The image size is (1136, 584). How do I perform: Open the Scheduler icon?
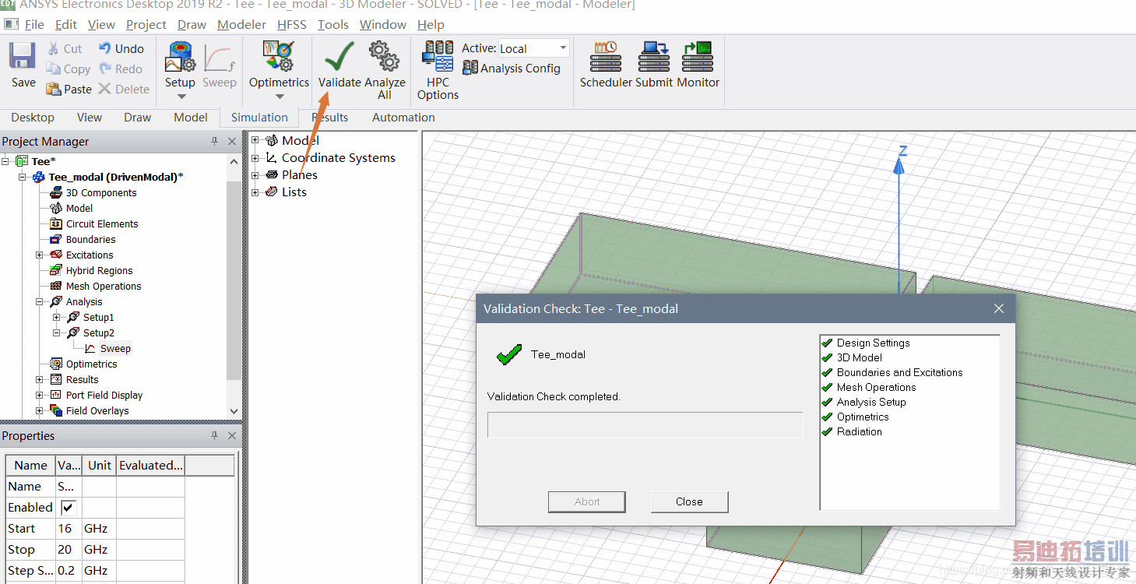605,57
